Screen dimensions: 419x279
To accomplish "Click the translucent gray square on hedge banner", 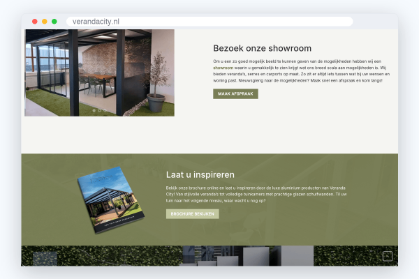I will tap(45, 259).
